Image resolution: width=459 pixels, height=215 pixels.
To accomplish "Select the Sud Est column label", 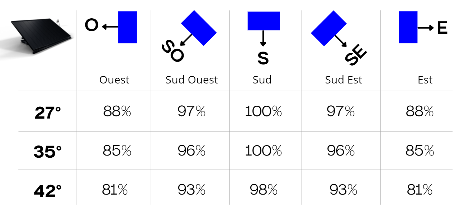I will click(x=344, y=80).
